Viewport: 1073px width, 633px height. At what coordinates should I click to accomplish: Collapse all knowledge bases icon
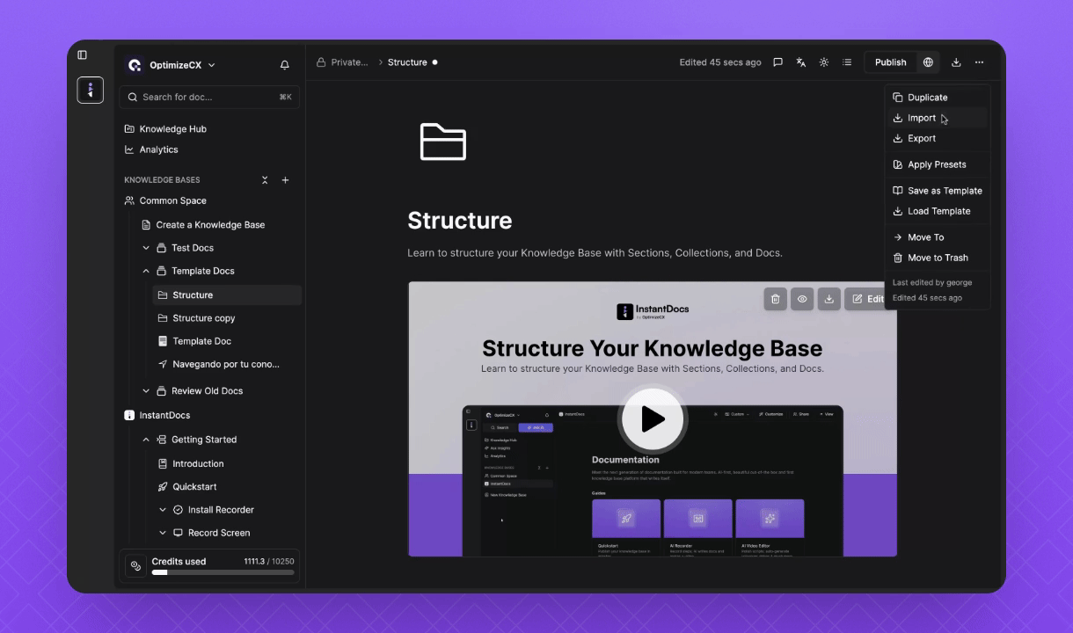[265, 180]
